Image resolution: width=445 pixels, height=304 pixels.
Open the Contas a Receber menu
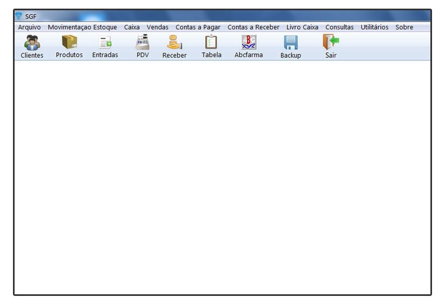(x=253, y=27)
